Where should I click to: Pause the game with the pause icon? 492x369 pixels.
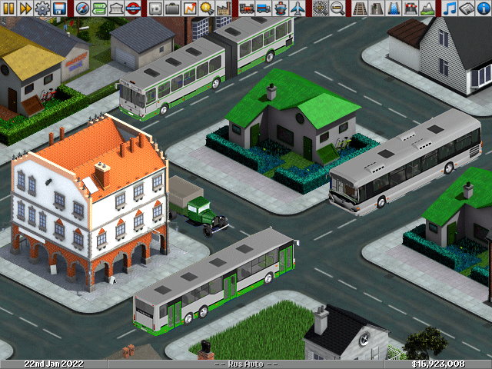[8, 8]
